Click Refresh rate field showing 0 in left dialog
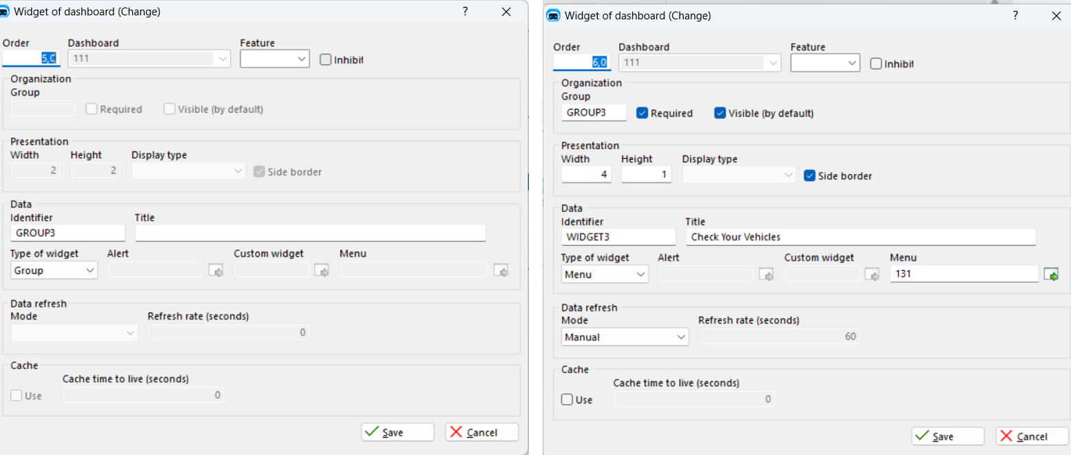Viewport: 1071px width, 455px height. [x=229, y=333]
